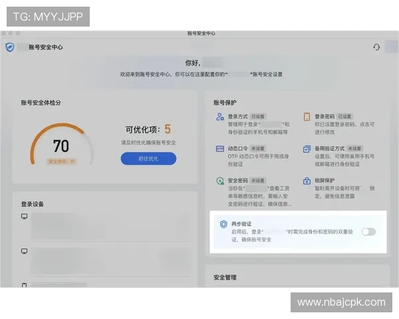The image size is (399, 319).
Task: Select the first computer device icon
Action: [24, 217]
